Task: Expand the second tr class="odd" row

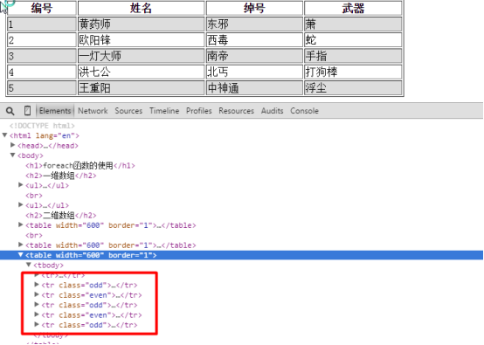Action: [37, 305]
